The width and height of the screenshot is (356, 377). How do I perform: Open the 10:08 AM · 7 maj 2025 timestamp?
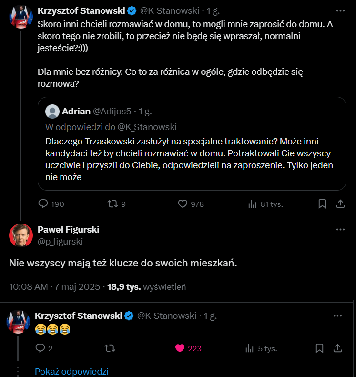click(x=54, y=287)
